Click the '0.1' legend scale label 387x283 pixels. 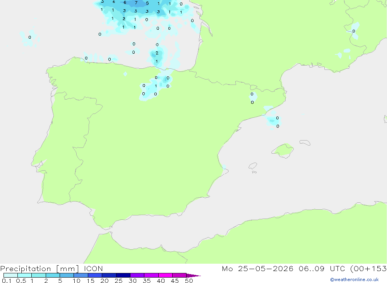(7, 281)
